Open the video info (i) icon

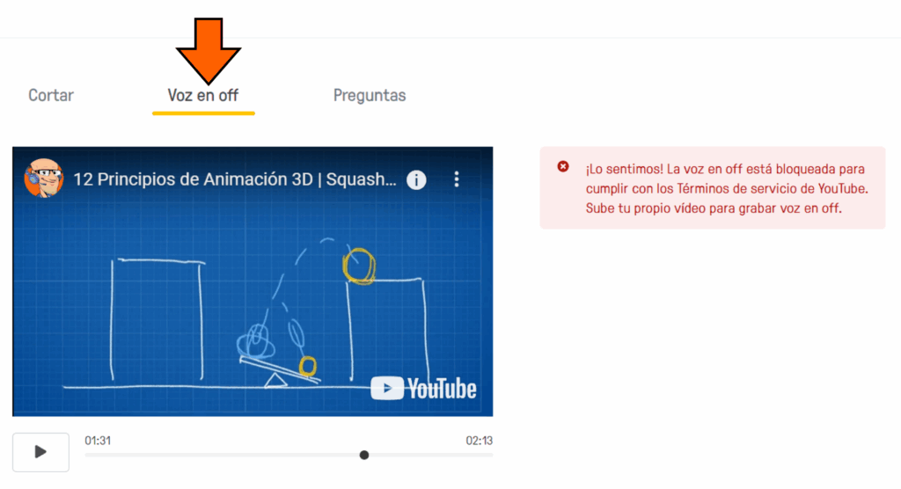(x=416, y=179)
